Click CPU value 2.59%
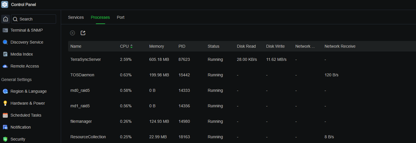Viewport: 416px width, 143px height. click(x=126, y=59)
